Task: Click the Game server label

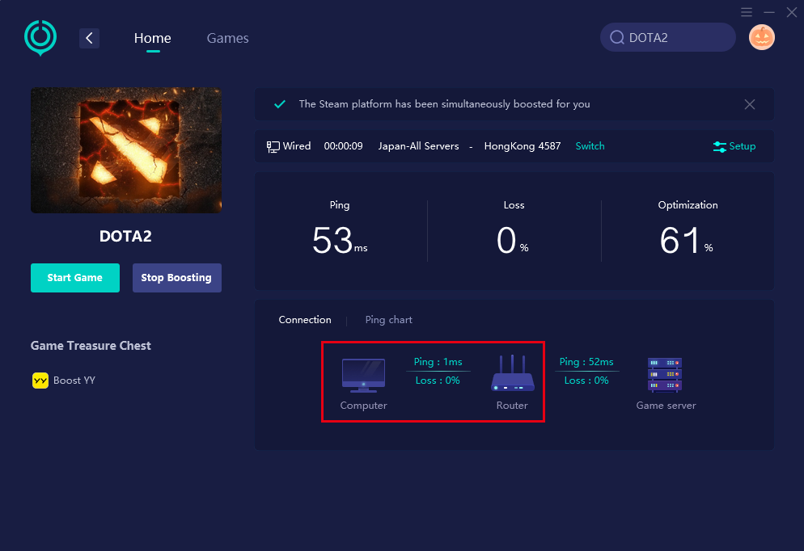Action: coord(666,405)
